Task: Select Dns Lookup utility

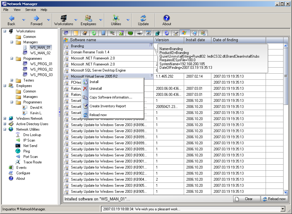Action: click(32, 135)
